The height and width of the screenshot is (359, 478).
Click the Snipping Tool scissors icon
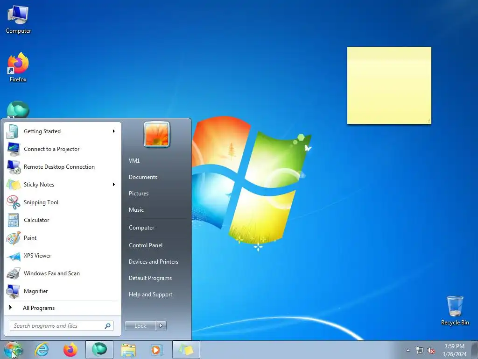coord(13,202)
